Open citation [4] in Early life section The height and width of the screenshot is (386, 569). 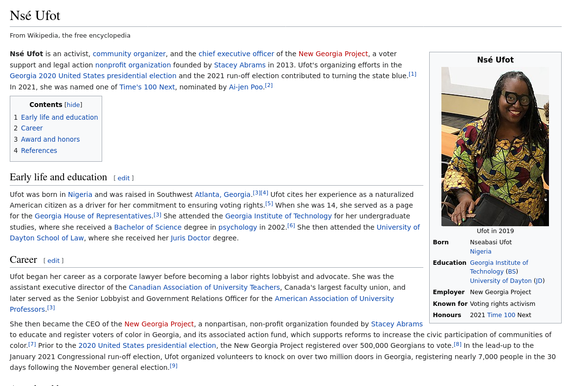(x=264, y=193)
